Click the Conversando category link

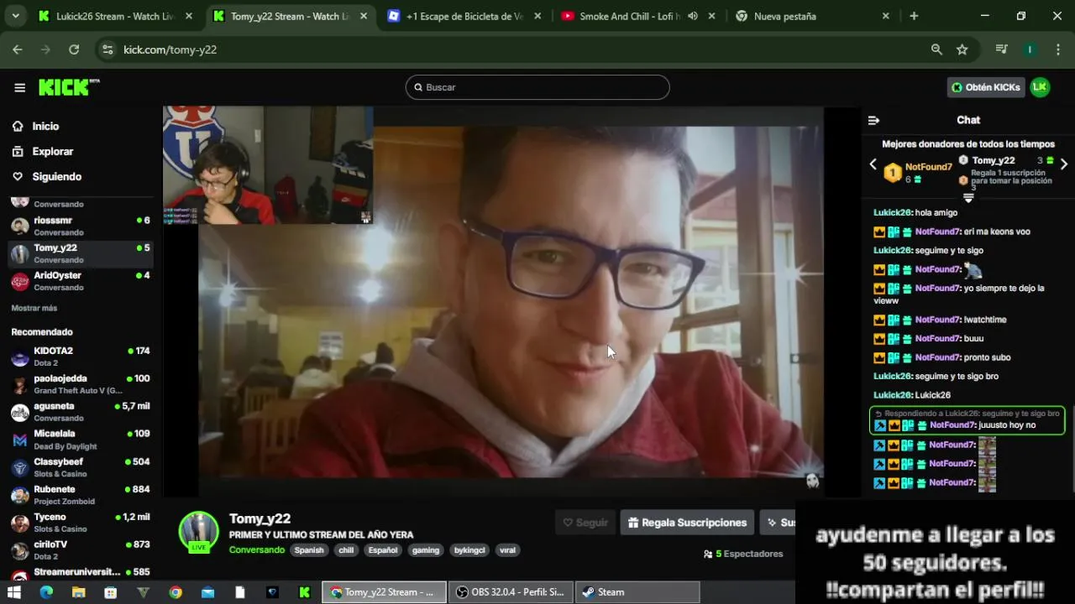point(256,550)
